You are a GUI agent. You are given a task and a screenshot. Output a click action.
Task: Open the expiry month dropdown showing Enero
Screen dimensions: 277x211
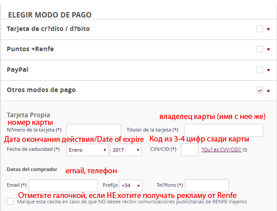coord(87,150)
